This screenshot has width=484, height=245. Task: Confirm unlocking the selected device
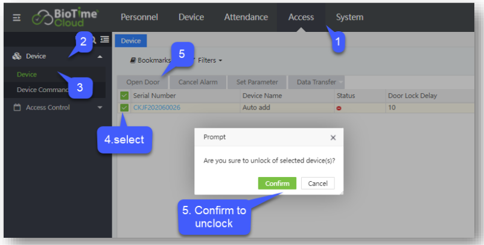pos(277,184)
